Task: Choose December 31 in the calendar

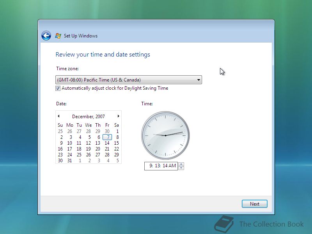Action: pos(69,161)
